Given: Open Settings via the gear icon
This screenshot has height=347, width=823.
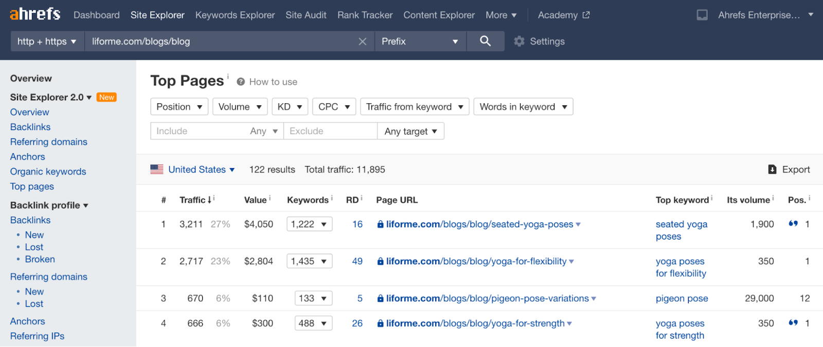Looking at the screenshot, I should [519, 41].
